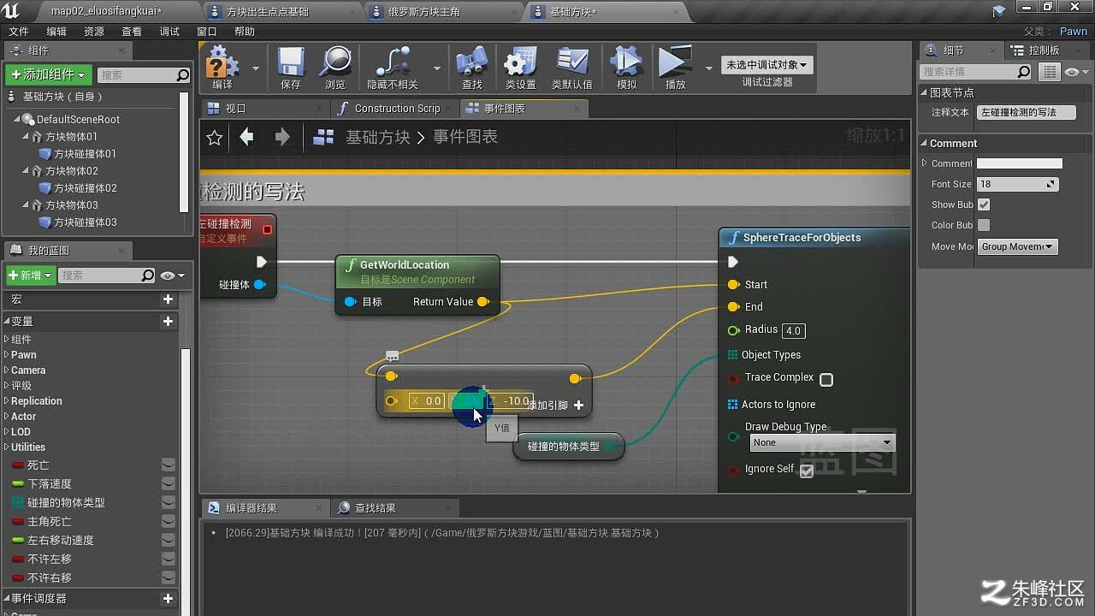Open the 编辑 menu
Screen dimensions: 1095x616
(56, 32)
